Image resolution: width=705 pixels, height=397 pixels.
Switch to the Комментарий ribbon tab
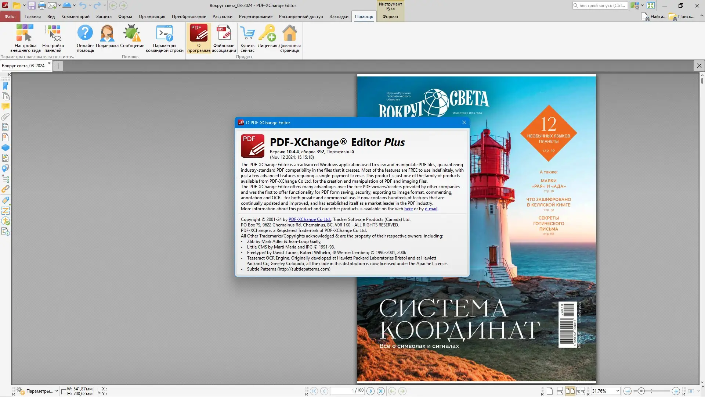click(75, 17)
